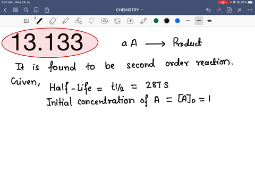Open the more options ellipsis menu
The width and height of the screenshot is (255, 191).
(x=250, y=10)
